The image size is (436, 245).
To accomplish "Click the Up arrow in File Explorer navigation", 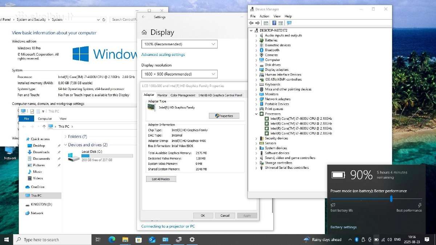I will (x=44, y=126).
